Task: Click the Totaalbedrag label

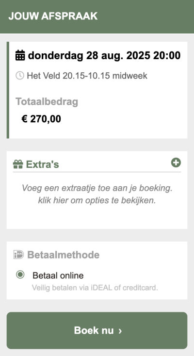Action: point(47,102)
